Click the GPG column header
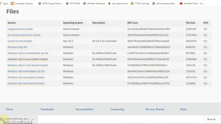 (x=206, y=23)
